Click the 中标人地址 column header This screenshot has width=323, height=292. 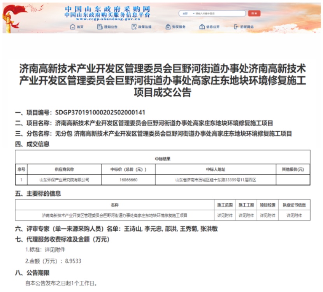[216, 170]
